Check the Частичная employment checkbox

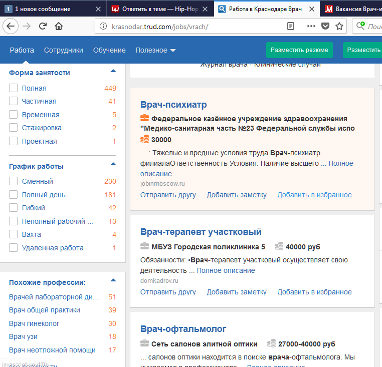pyautogui.click(x=13, y=101)
